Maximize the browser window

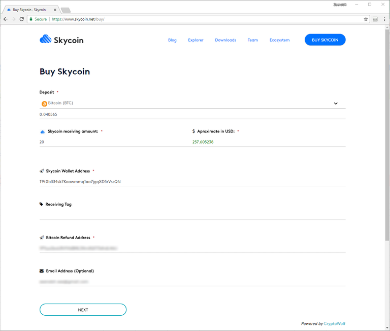click(370, 5)
